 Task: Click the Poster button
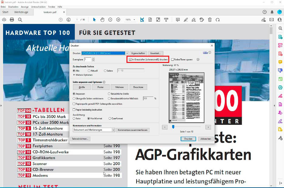point(101,87)
